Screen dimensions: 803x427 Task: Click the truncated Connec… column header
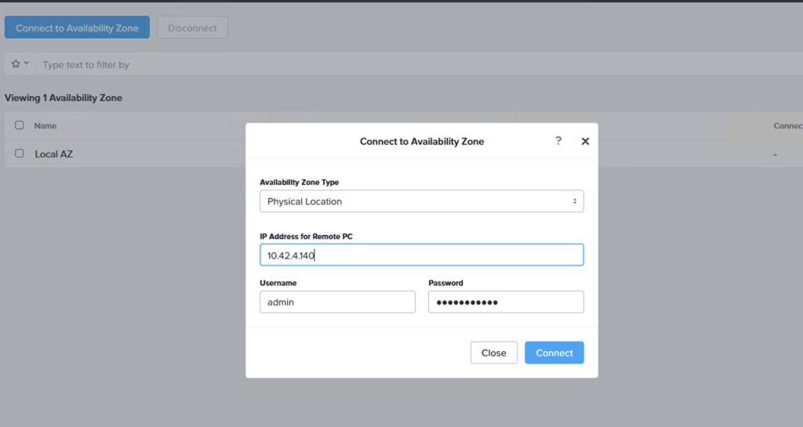(787, 125)
